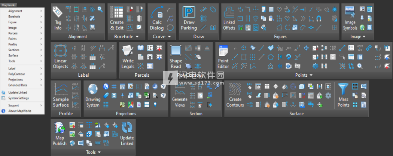Launch the Create & Edit borehole tool
Viewport: 393px width, 156px height.
[x=117, y=18]
